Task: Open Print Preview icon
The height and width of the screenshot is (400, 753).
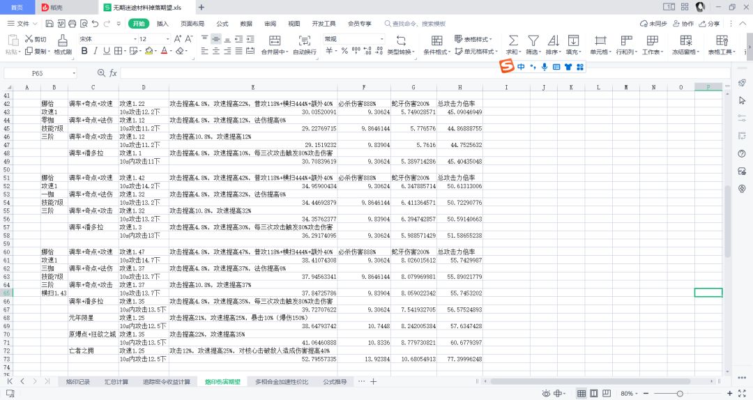Action: (84, 24)
